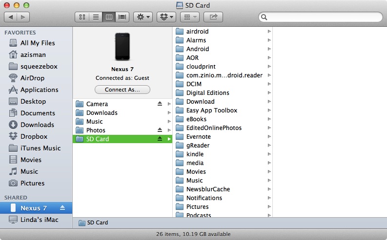Click SD Card in the path bar
Image resolution: width=387 pixels, height=240 pixels.
93,222
